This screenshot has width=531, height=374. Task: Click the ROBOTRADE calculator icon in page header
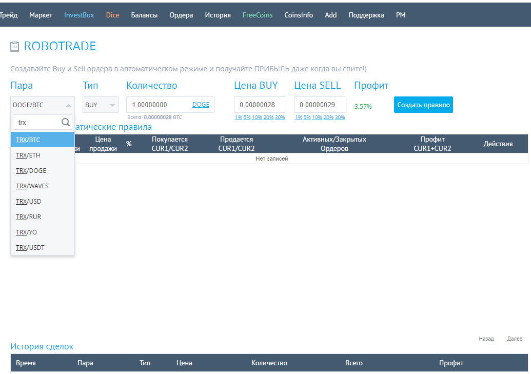[14, 46]
